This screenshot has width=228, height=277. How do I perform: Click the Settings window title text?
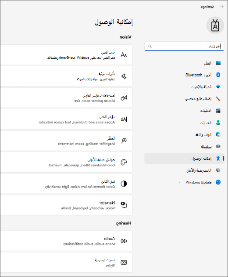[x=207, y=7]
